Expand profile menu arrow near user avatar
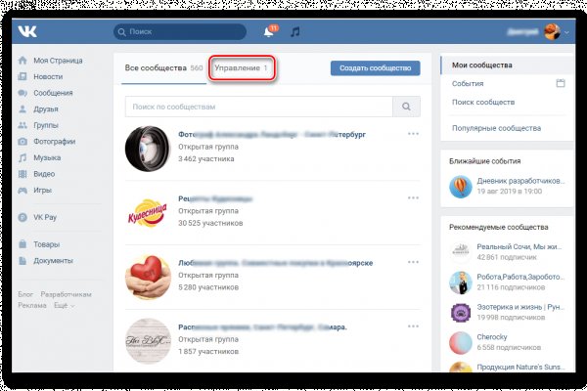Viewport: 587px width, 391px height. coord(566,31)
